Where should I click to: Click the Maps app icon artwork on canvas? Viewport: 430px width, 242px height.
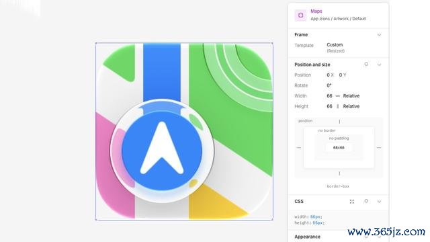tap(184, 131)
